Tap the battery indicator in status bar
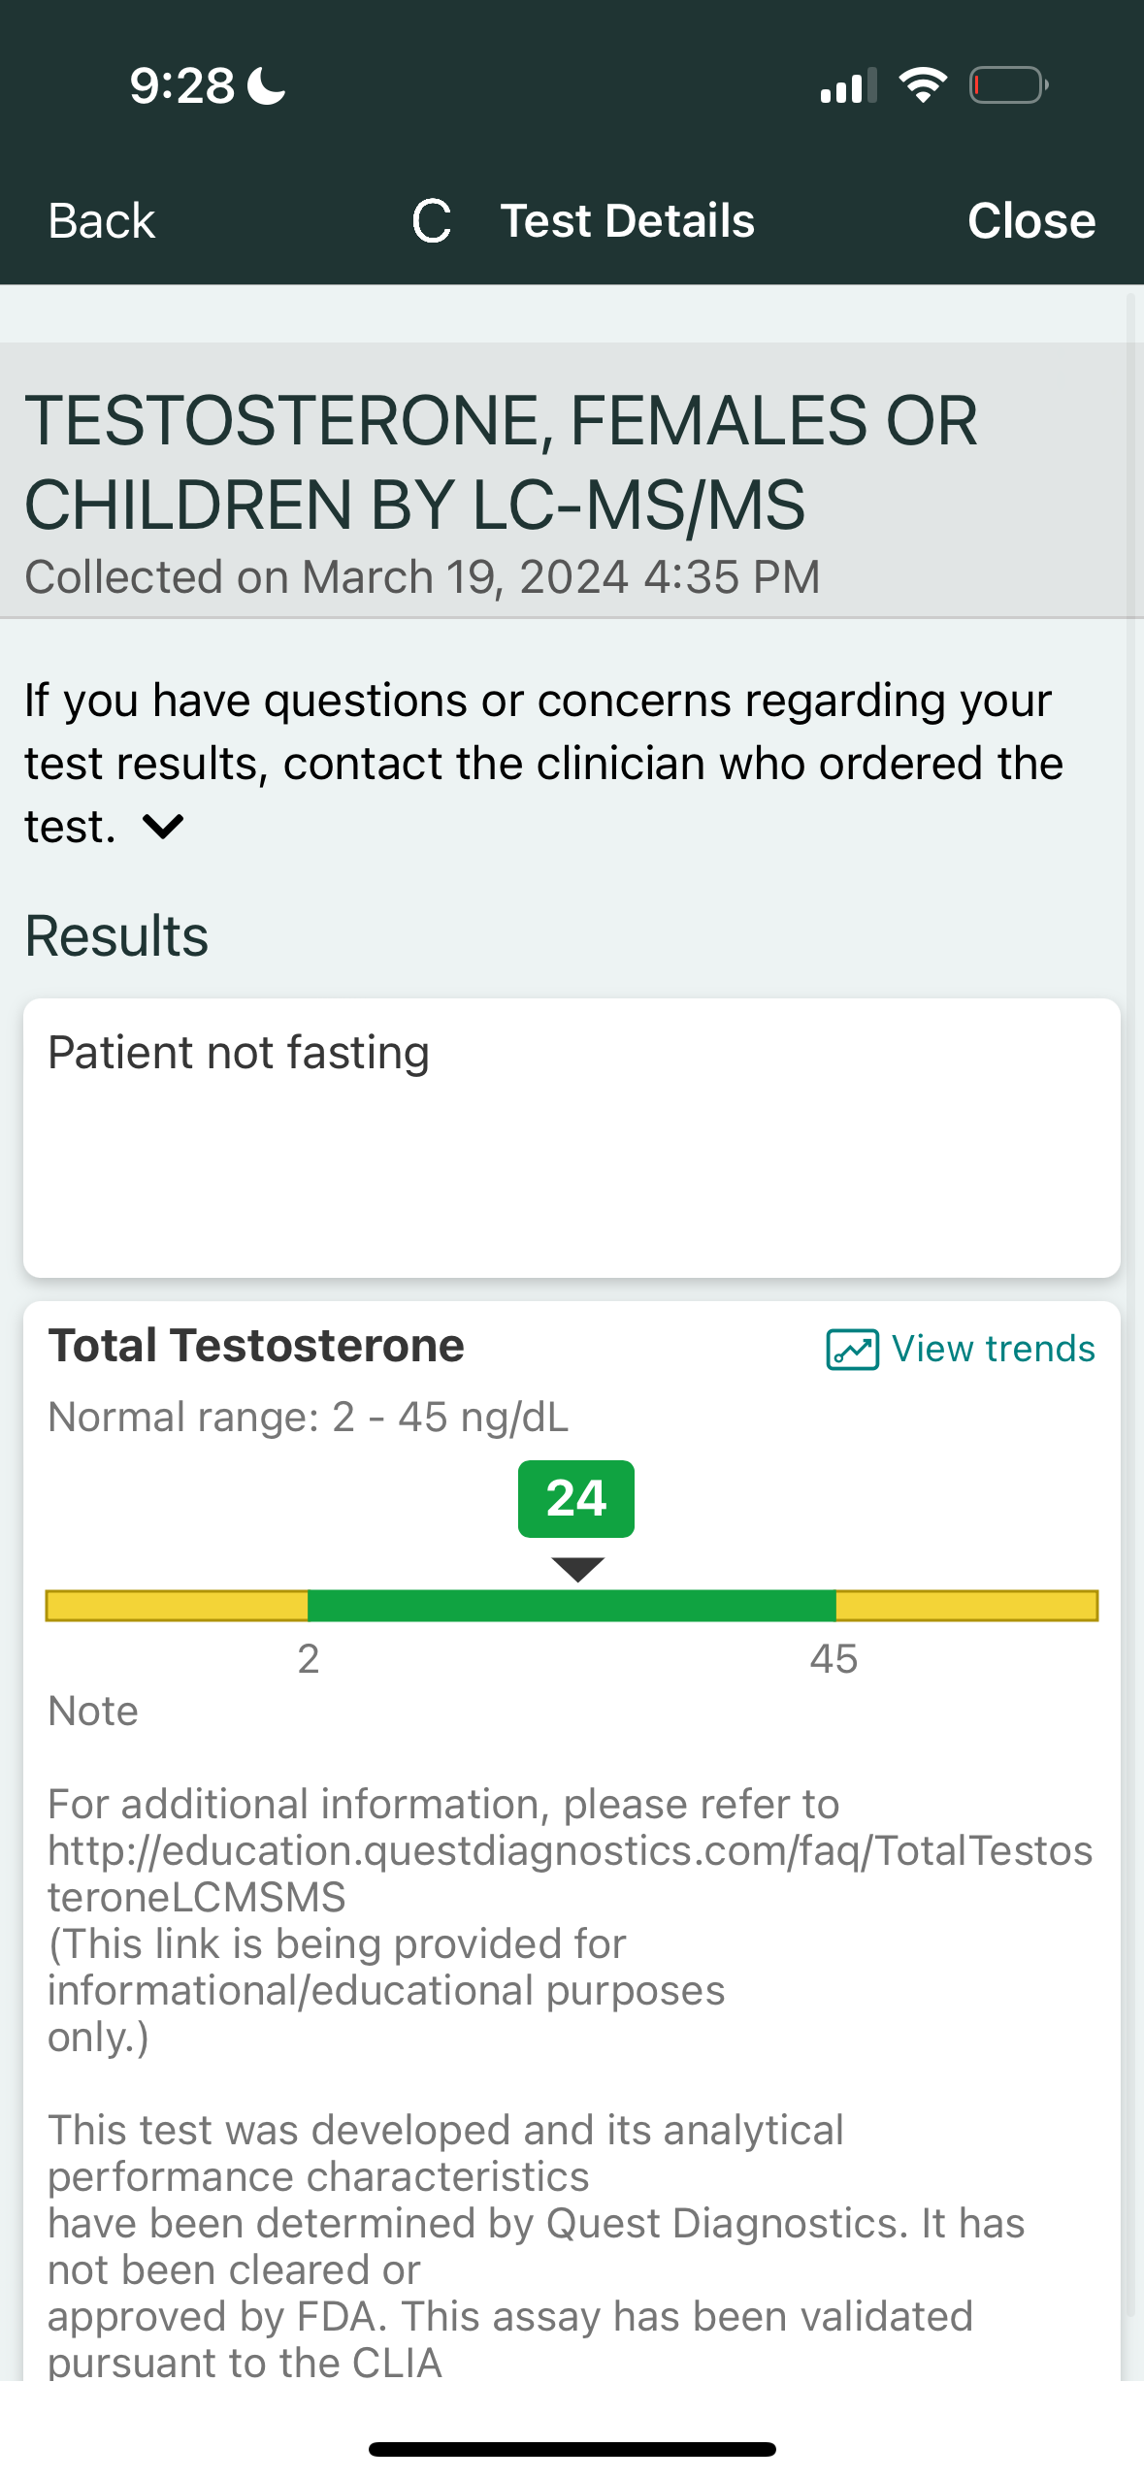 point(1008,85)
